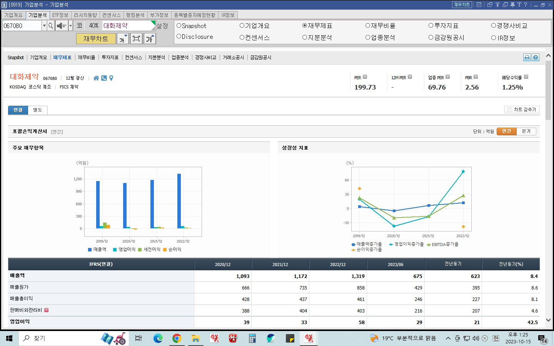Viewport: 554px width, 346px height.
Task: Expand 판매비와관리비 row with plus icon
Action: click(47, 310)
